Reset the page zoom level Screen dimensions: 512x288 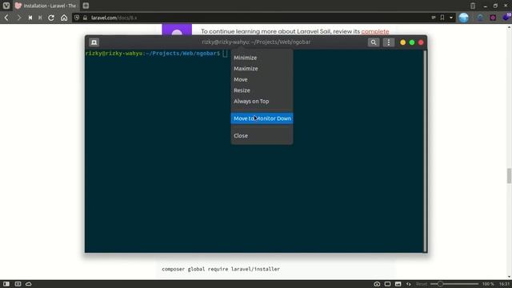click(x=422, y=284)
